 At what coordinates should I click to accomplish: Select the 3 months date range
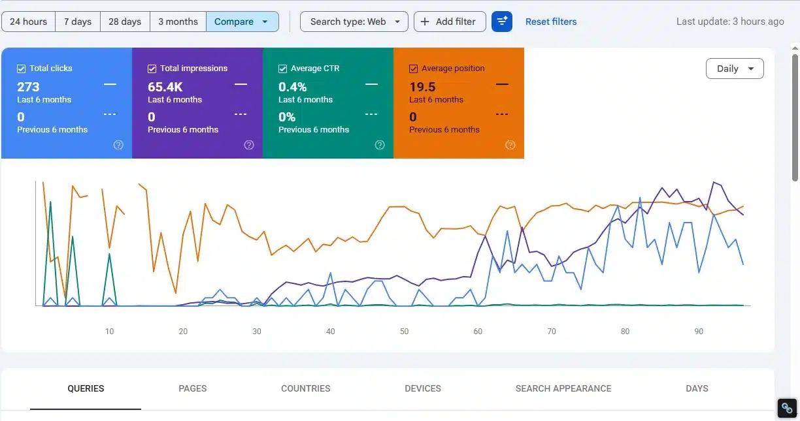pos(178,22)
